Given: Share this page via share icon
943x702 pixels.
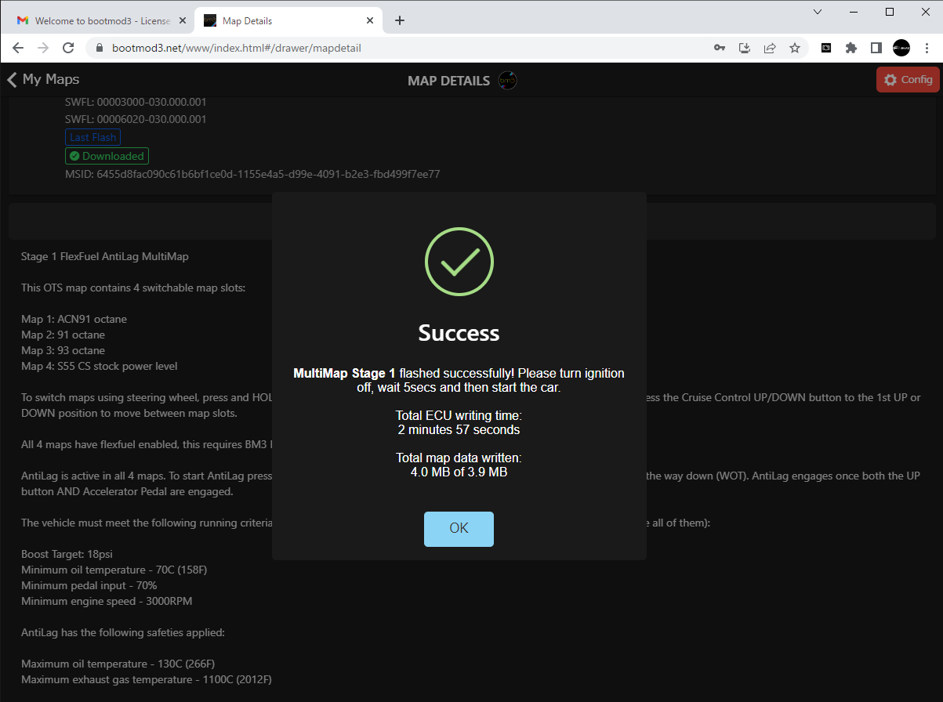Looking at the screenshot, I should pyautogui.click(x=770, y=48).
